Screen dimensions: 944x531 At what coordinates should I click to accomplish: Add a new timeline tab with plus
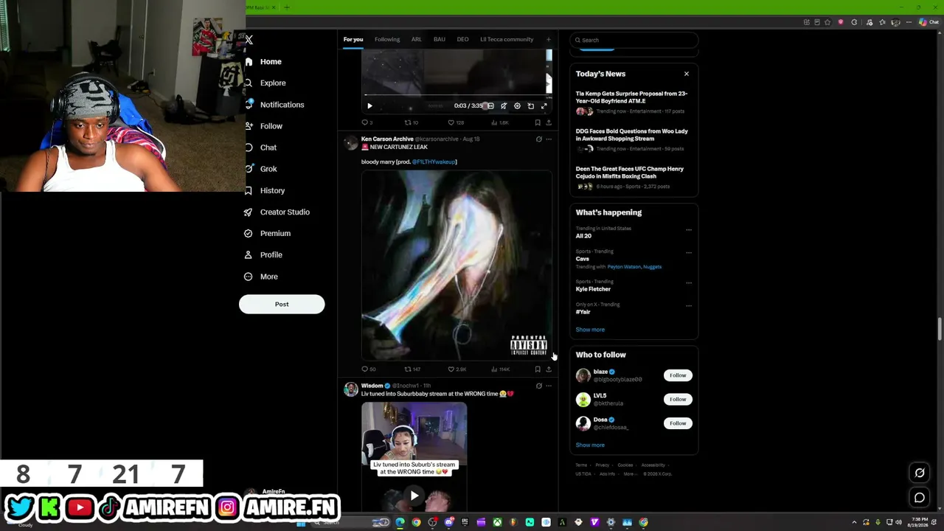[548, 40]
